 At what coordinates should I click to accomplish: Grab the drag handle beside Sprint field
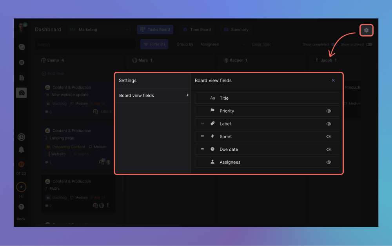coord(202,137)
